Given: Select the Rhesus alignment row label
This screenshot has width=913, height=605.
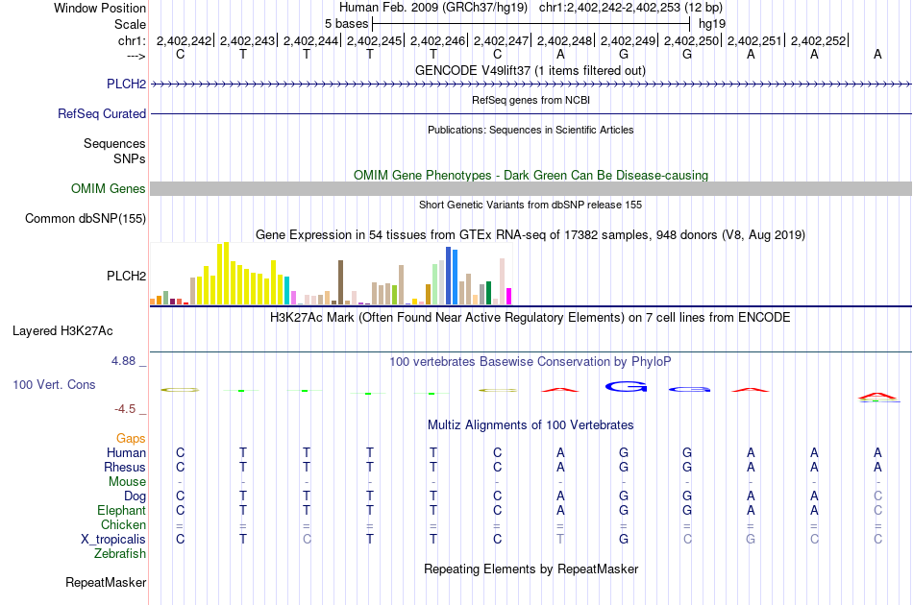Looking at the screenshot, I should tap(125, 467).
